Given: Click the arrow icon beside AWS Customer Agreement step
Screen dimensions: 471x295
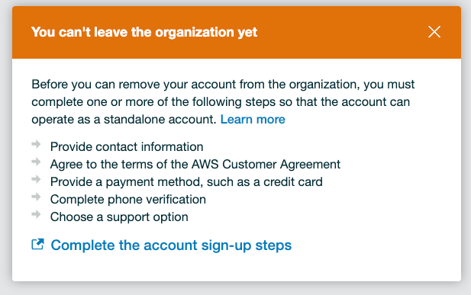Looking at the screenshot, I should (36, 162).
